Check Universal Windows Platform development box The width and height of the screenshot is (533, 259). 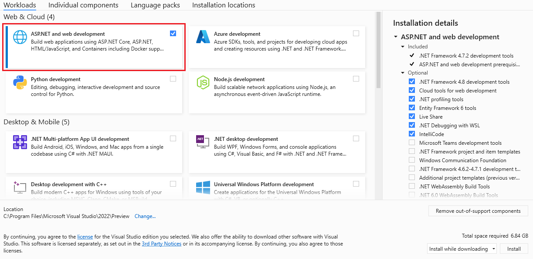[x=356, y=184]
